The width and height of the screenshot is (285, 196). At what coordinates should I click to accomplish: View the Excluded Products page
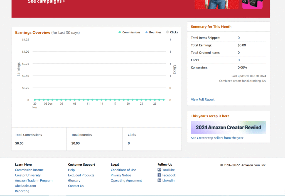pyautogui.click(x=81, y=175)
